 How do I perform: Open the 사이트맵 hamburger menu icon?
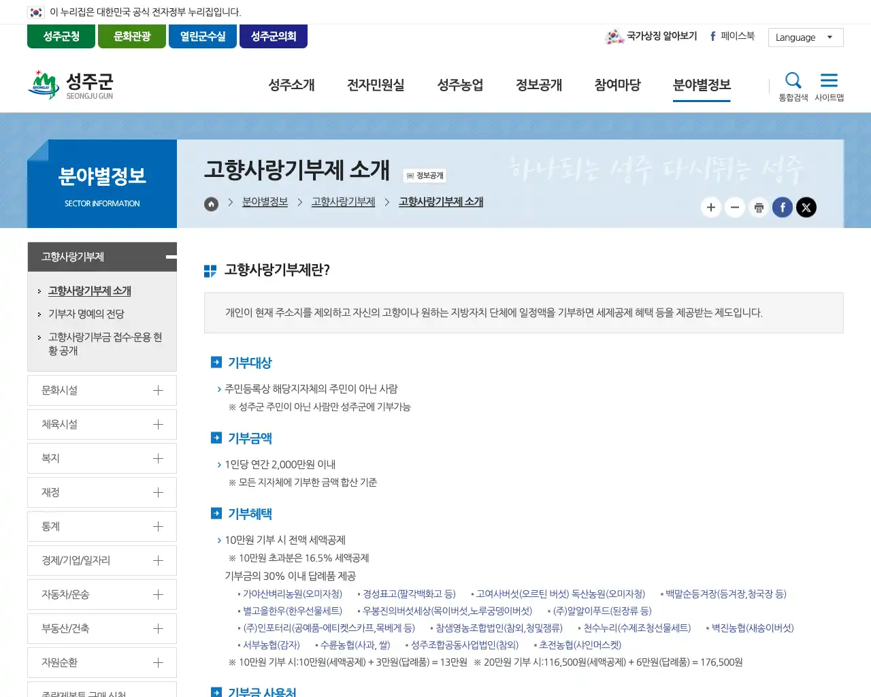tap(829, 86)
